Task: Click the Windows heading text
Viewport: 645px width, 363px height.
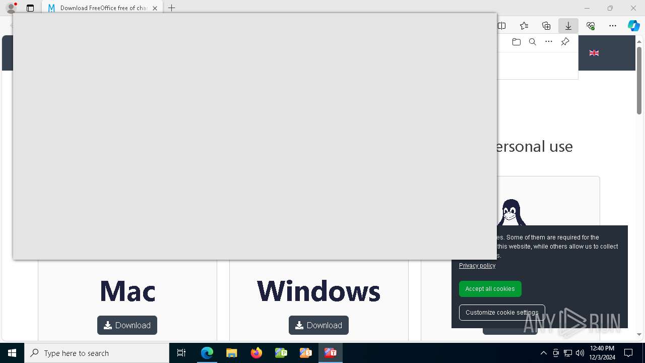Action: point(318,291)
